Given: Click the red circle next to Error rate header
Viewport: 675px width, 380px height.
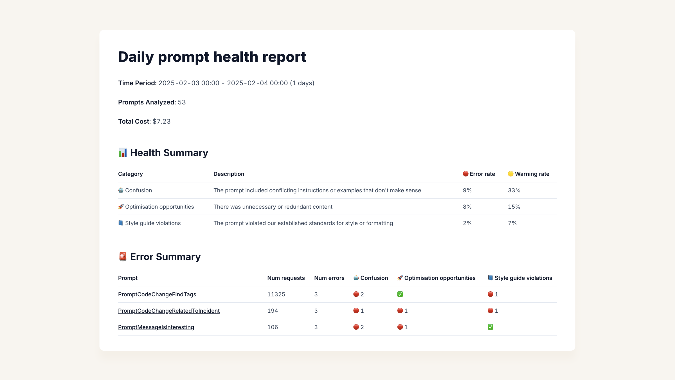Looking at the screenshot, I should pyautogui.click(x=465, y=174).
